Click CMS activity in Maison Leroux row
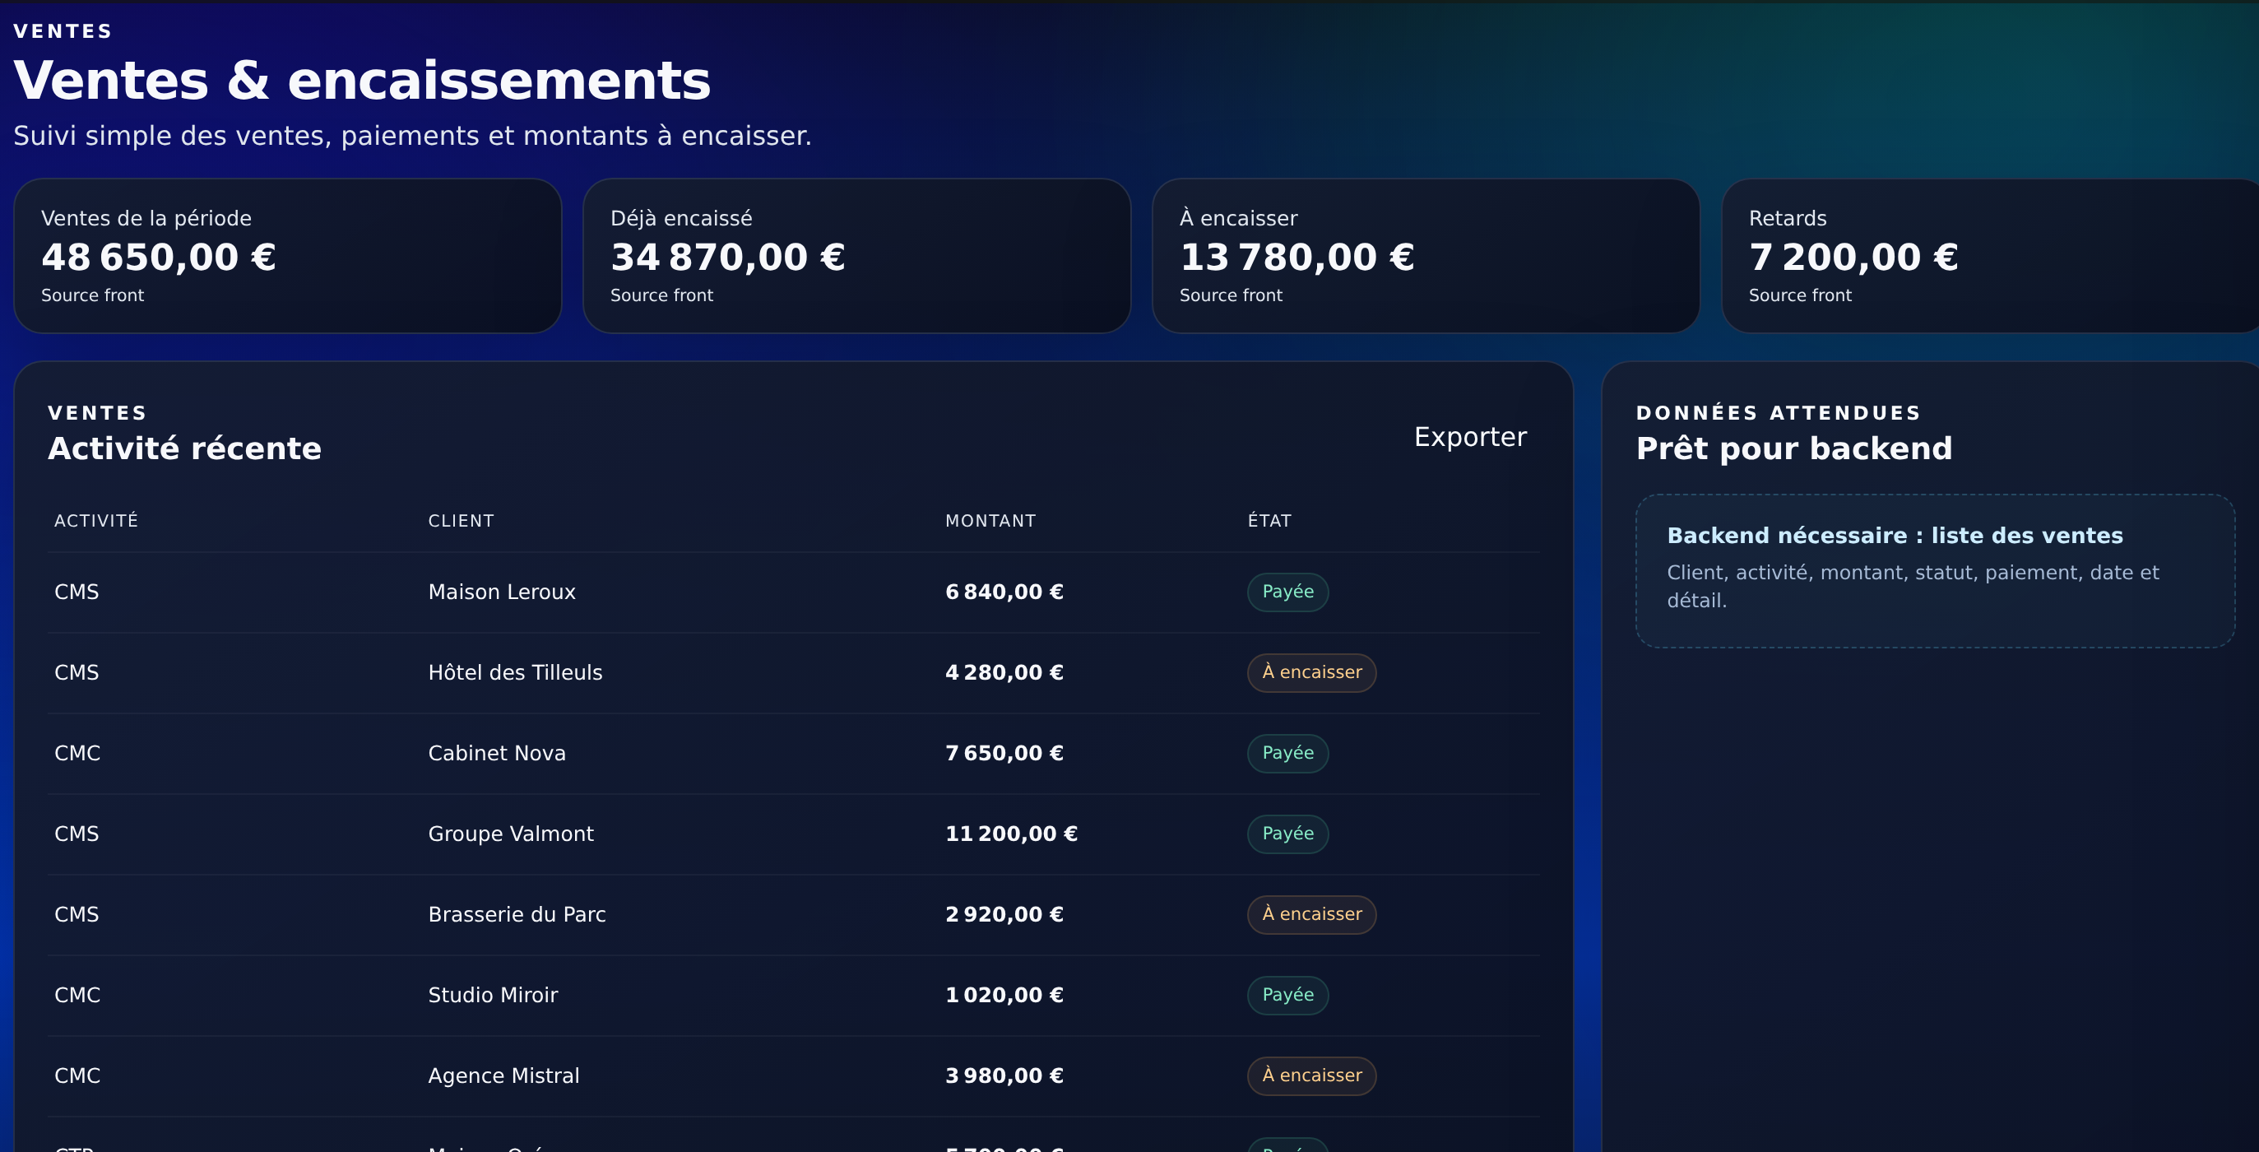The height and width of the screenshot is (1152, 2259). (77, 592)
